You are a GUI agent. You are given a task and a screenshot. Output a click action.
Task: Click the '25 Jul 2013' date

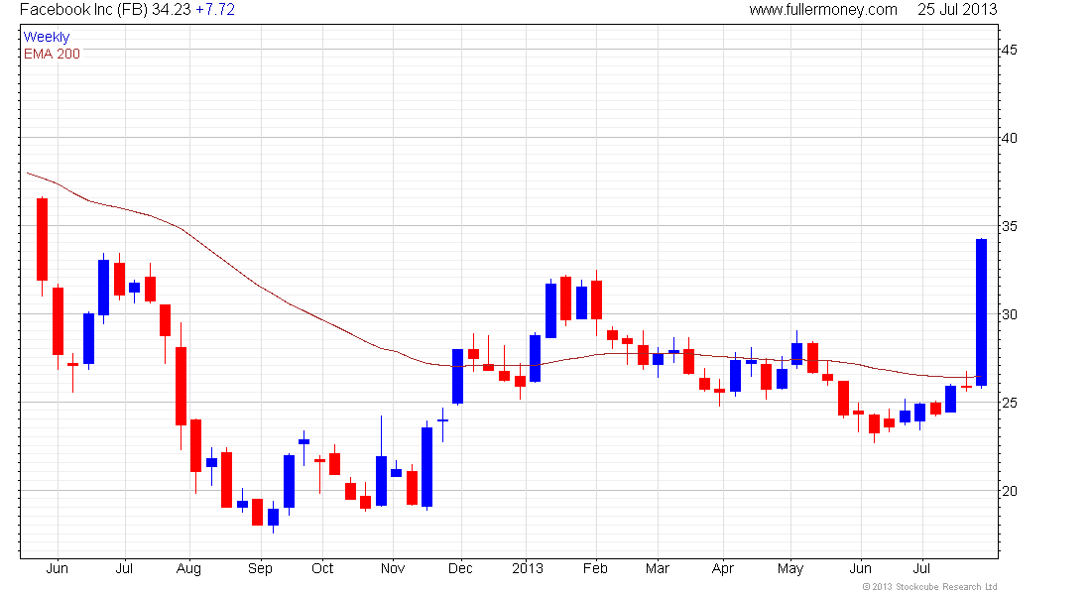(957, 10)
